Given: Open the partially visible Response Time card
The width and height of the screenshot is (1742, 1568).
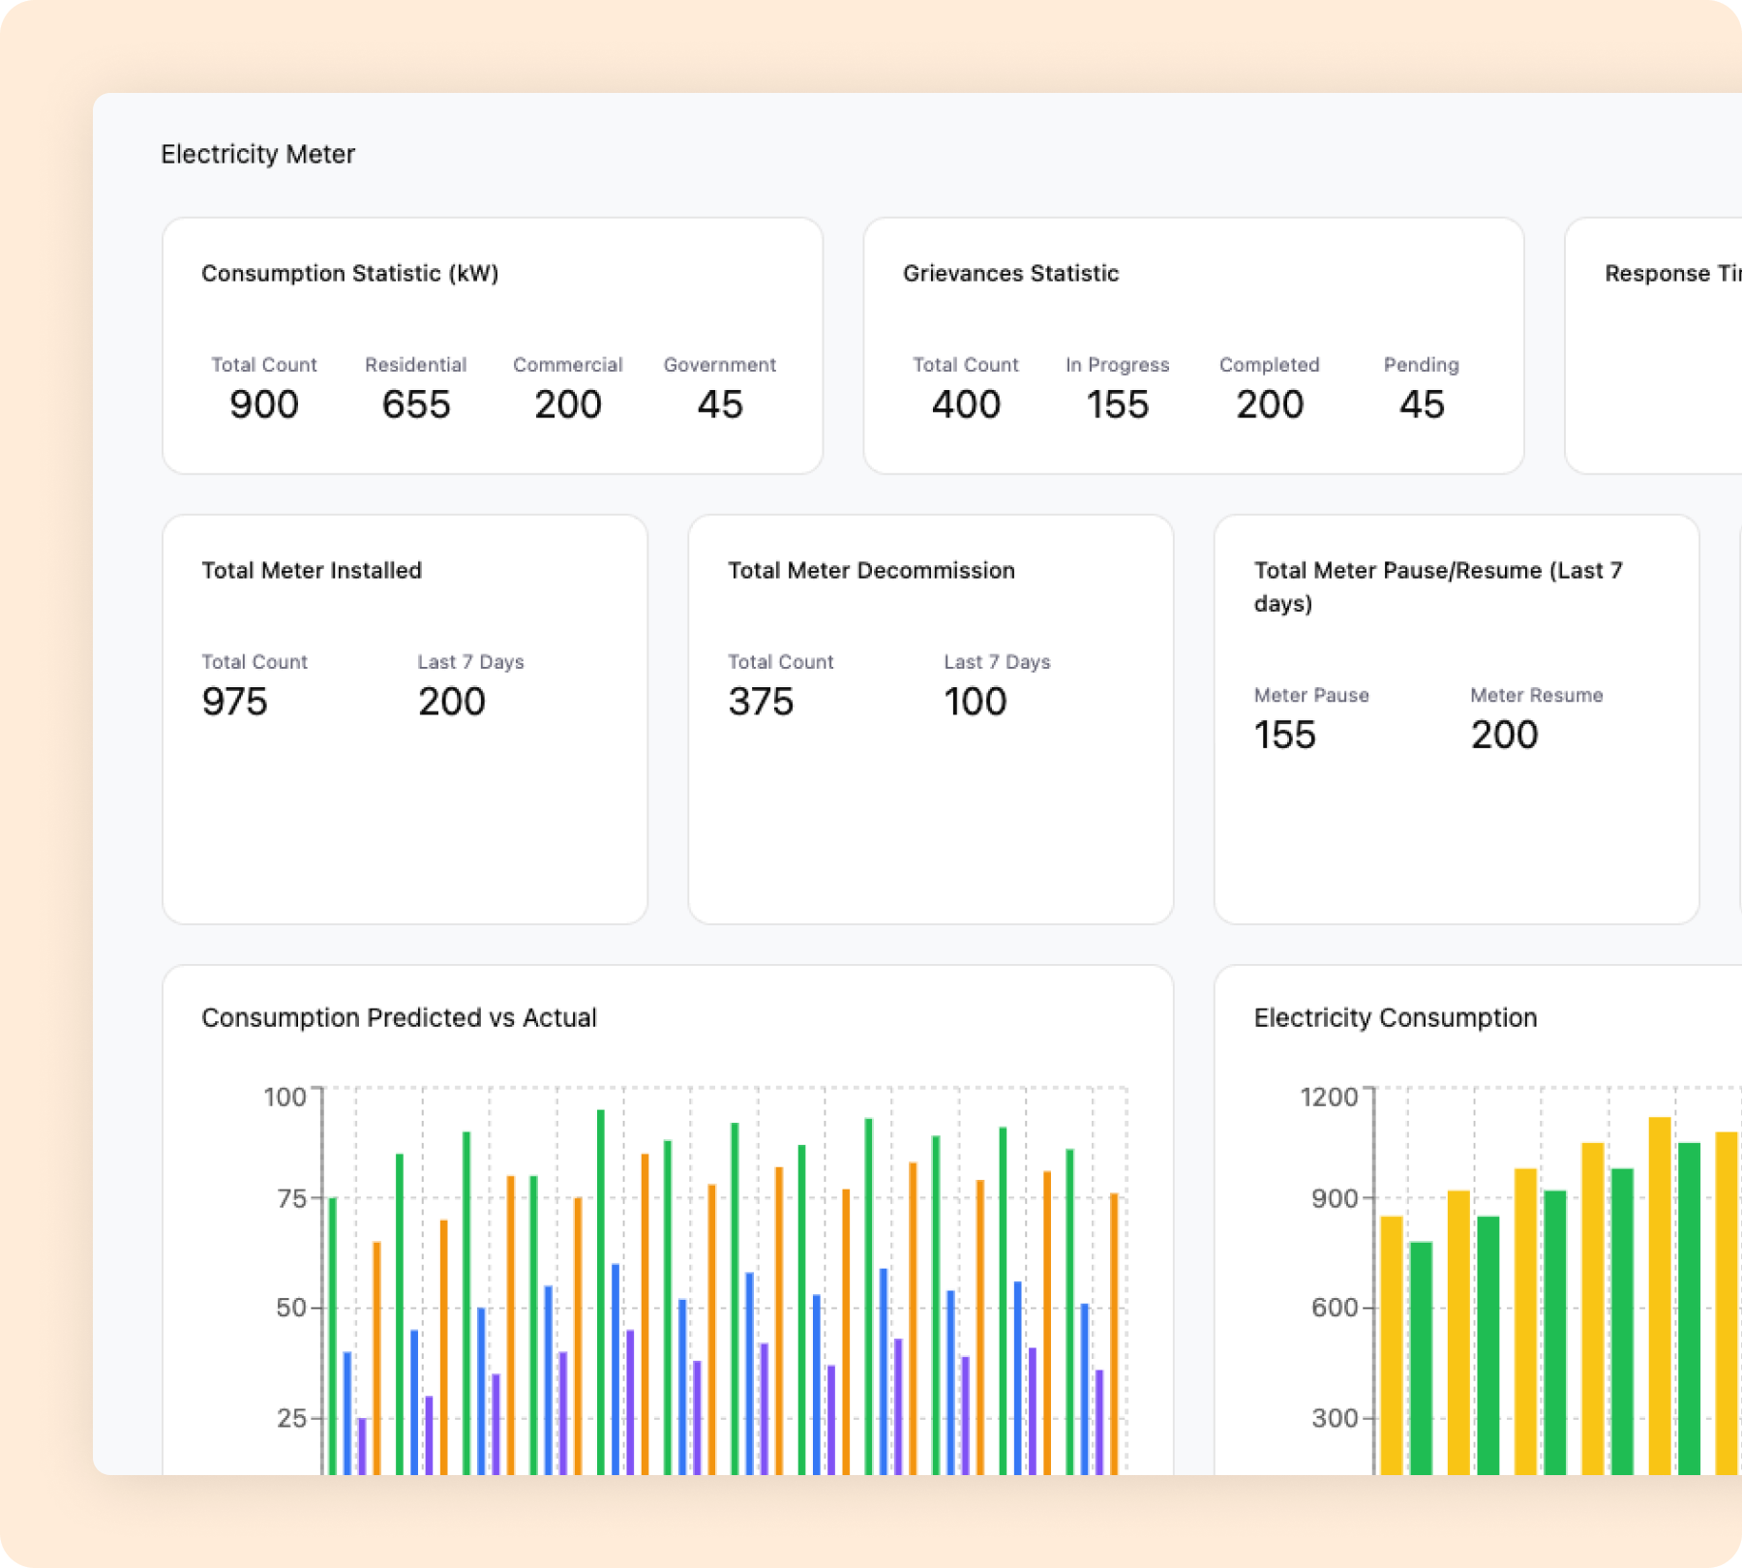Looking at the screenshot, I should coord(1653,346).
